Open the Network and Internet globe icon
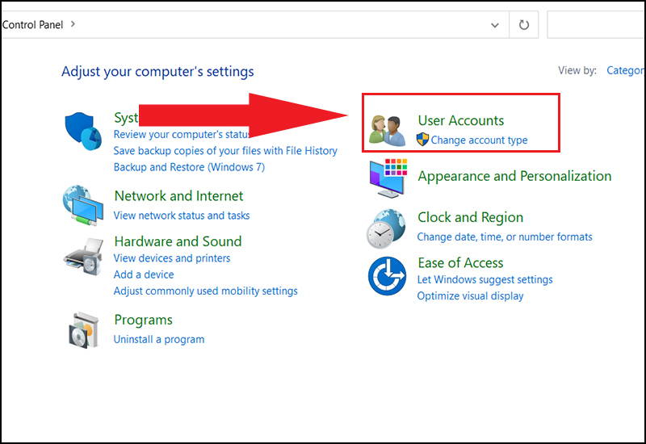The height and width of the screenshot is (444, 646). [83, 205]
